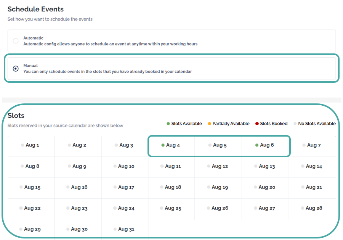Select Aug 1 in the slots calendar
This screenshot has width=343, height=240.
pos(30,145)
